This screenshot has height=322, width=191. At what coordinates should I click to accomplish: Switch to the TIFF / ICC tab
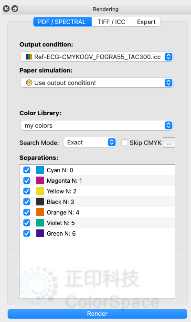(111, 22)
